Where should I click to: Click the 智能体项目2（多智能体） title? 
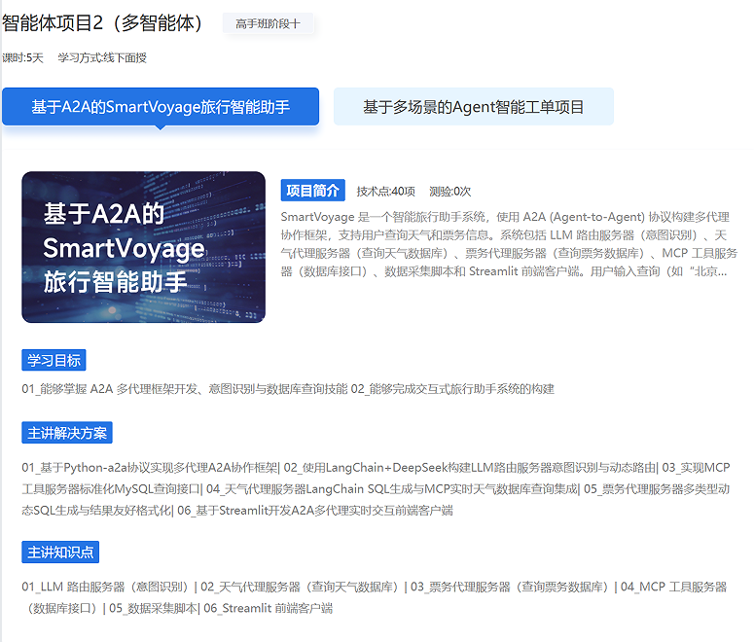[x=103, y=23]
